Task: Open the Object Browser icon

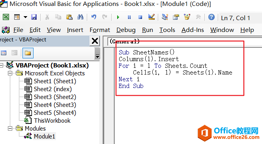Action: tap(187, 17)
